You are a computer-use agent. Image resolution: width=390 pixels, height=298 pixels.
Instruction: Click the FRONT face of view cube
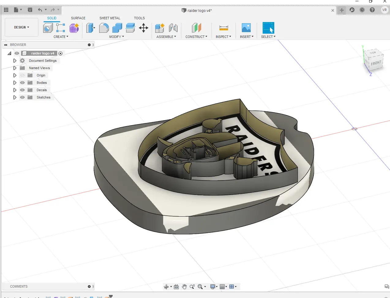pyautogui.click(x=376, y=63)
